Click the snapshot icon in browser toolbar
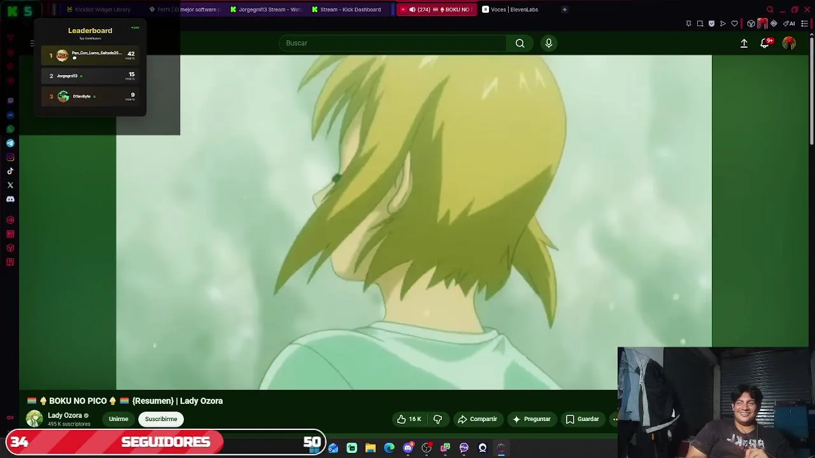This screenshot has width=815, height=458. (x=700, y=24)
